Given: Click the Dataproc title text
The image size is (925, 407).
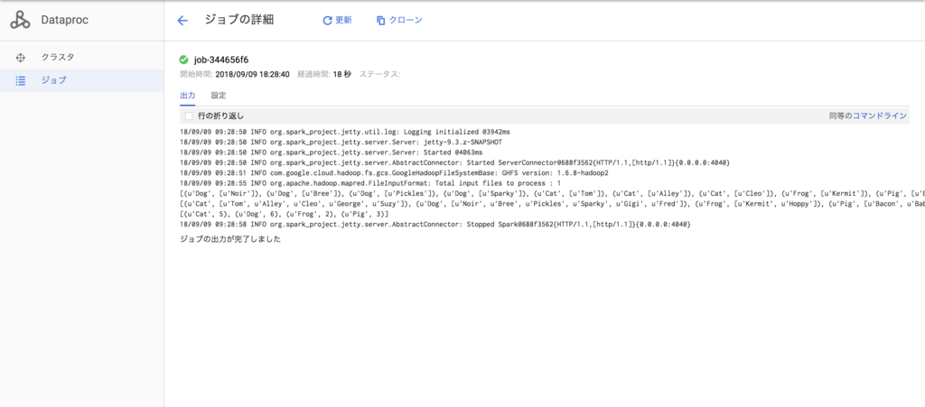Looking at the screenshot, I should coord(64,20).
